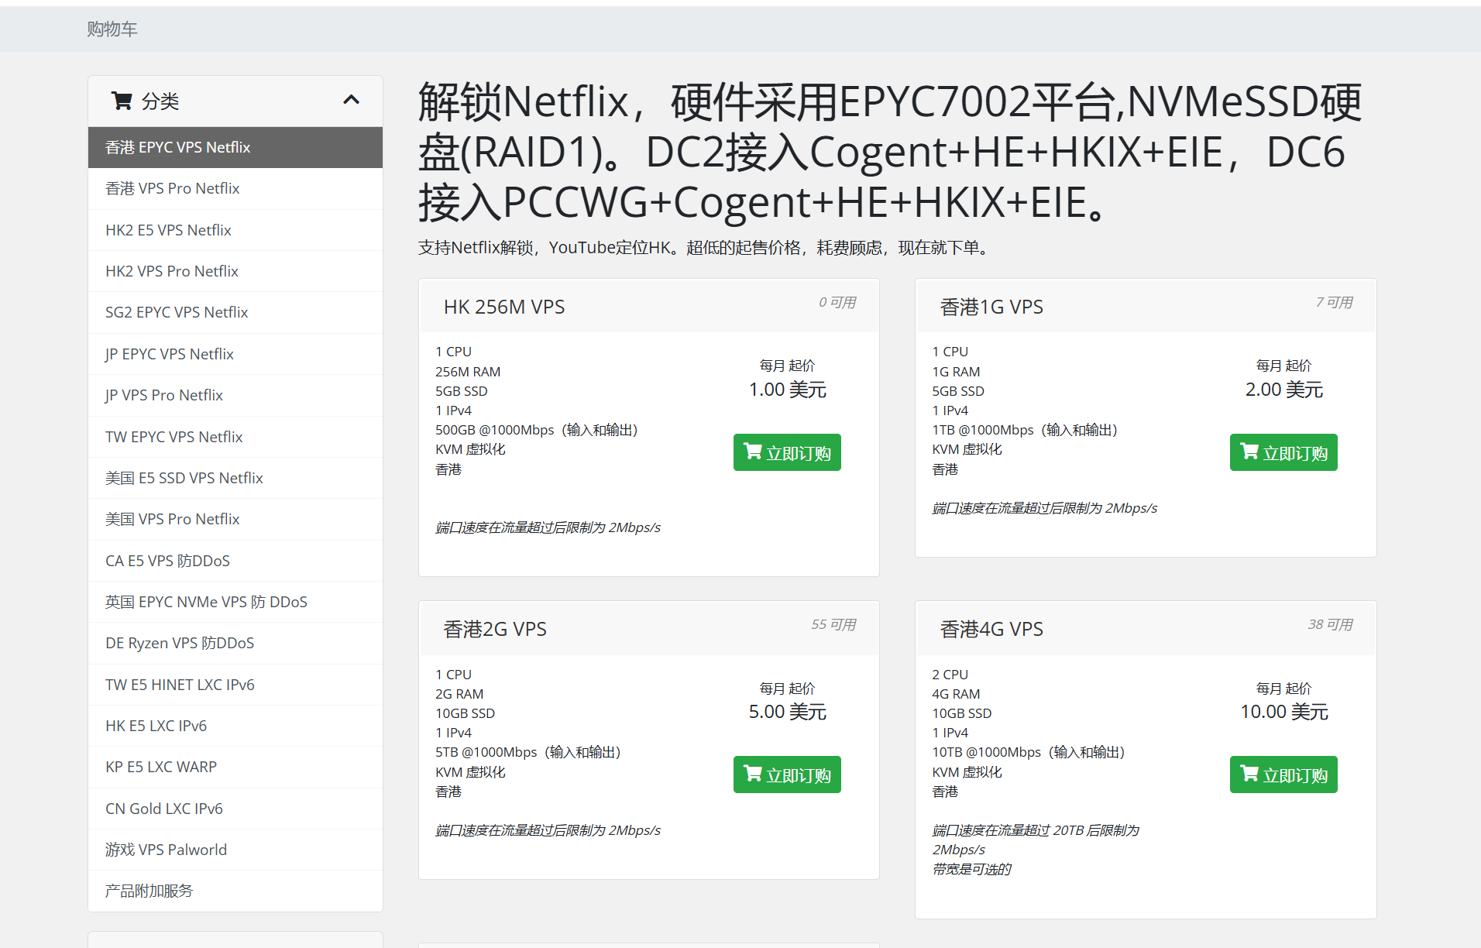Select the CA E5 VPS 防DDoS category
The width and height of the screenshot is (1481, 948).
(167, 560)
